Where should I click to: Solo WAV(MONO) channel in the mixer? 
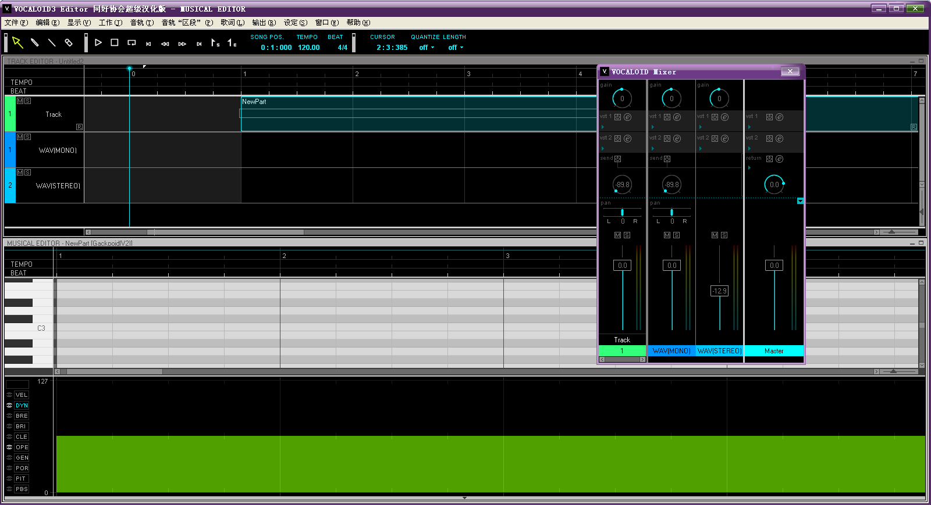point(676,235)
